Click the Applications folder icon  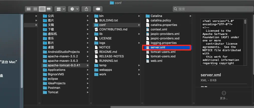coord(45,70)
